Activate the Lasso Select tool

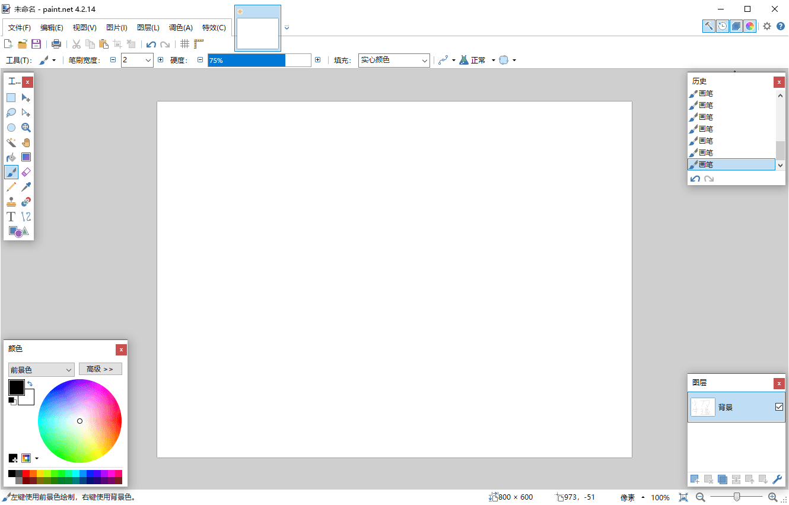coord(11,113)
